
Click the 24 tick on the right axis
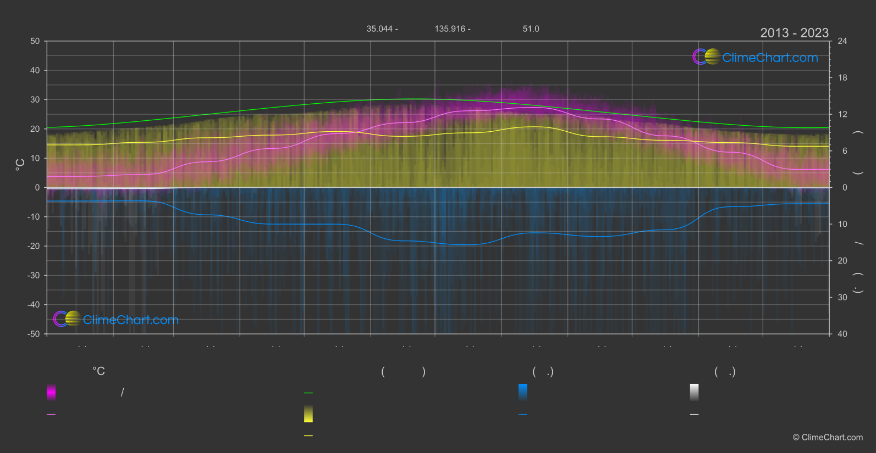click(x=842, y=41)
